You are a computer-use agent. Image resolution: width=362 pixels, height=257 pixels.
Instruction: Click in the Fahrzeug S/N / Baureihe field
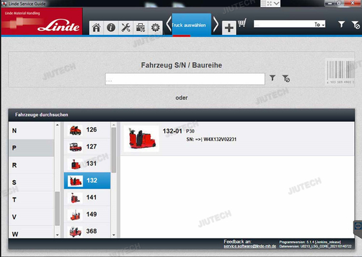click(x=185, y=79)
